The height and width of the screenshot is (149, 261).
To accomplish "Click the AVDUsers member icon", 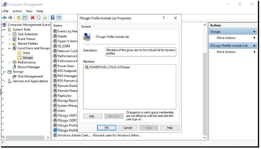I will tap(86, 67).
